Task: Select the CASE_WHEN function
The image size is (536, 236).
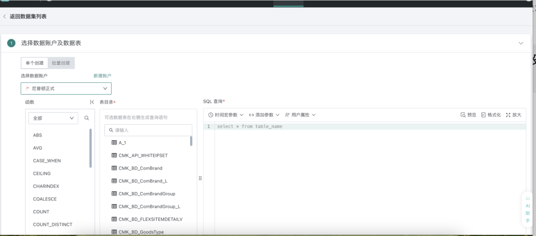Action: (x=47, y=161)
